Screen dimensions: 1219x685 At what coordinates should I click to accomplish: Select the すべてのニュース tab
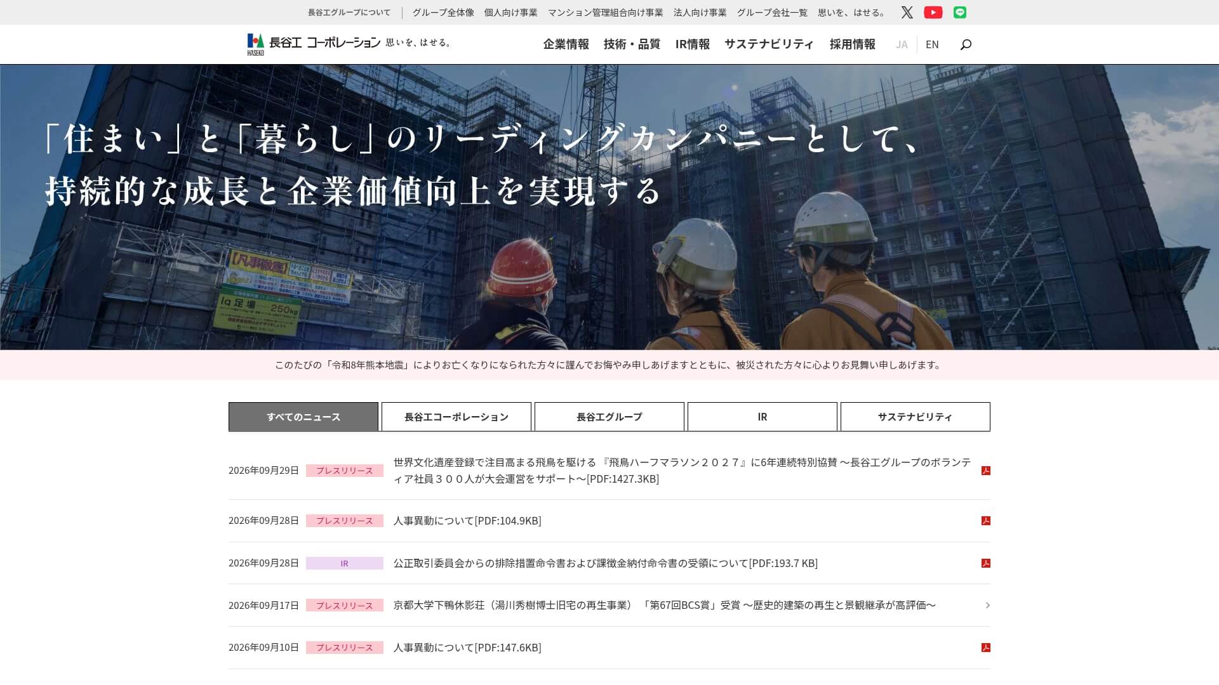click(303, 417)
